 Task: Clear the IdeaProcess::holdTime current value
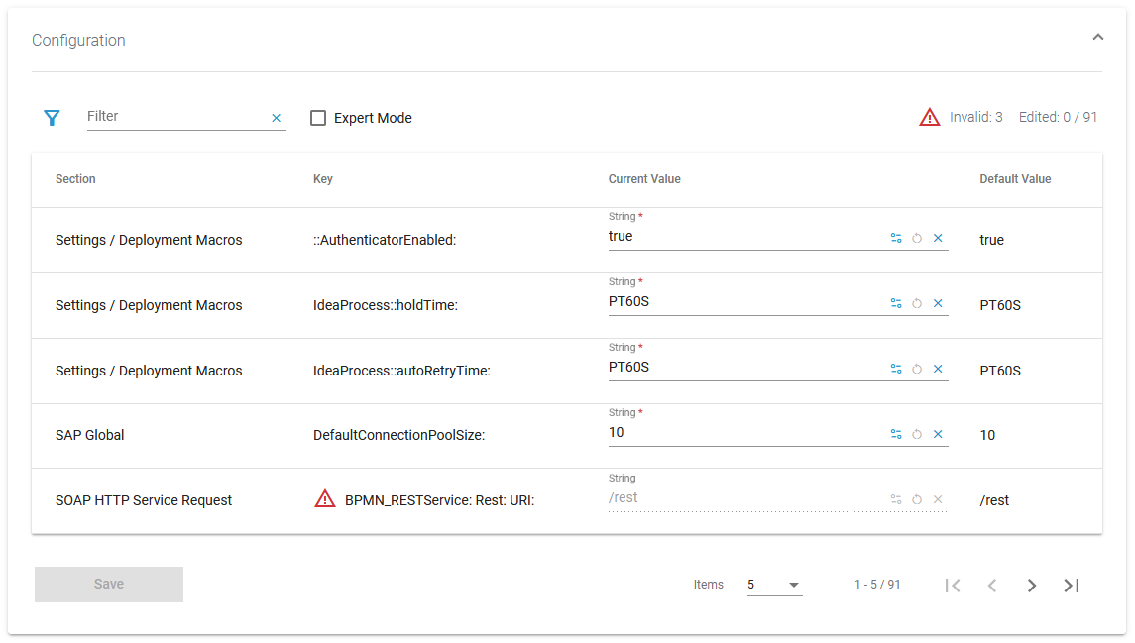pyautogui.click(x=937, y=303)
